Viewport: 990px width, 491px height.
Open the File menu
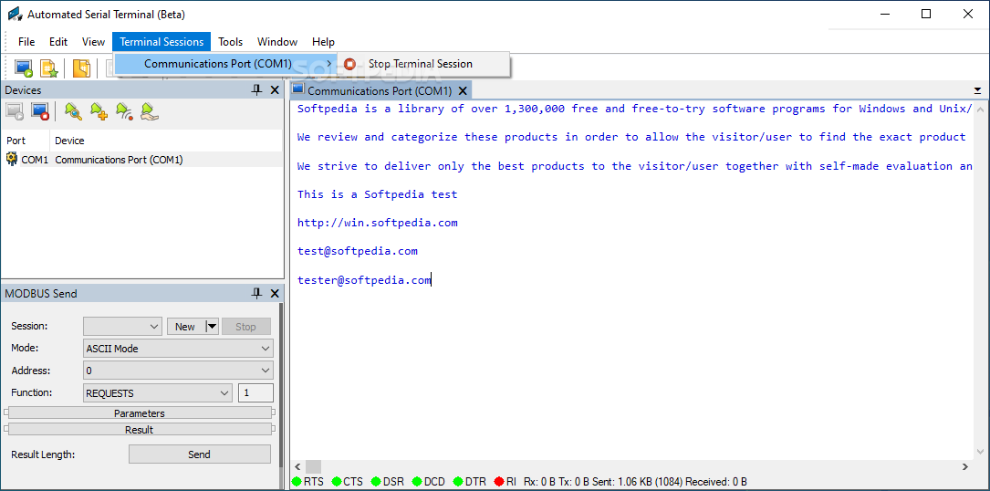pos(26,42)
